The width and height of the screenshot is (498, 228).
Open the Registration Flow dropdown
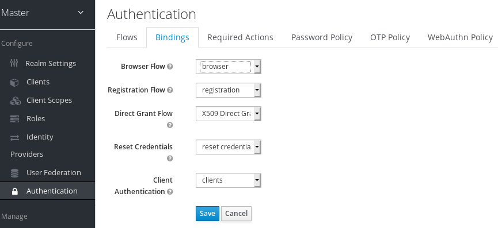point(229,90)
